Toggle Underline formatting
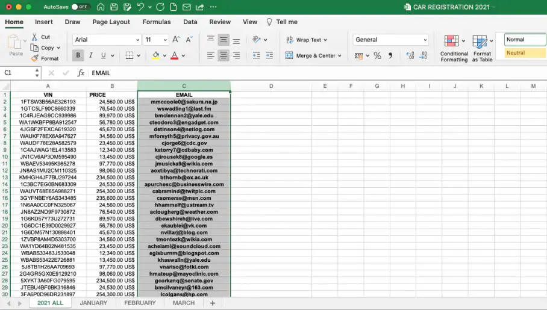Screen dimensions: 547x310 click(x=103, y=55)
